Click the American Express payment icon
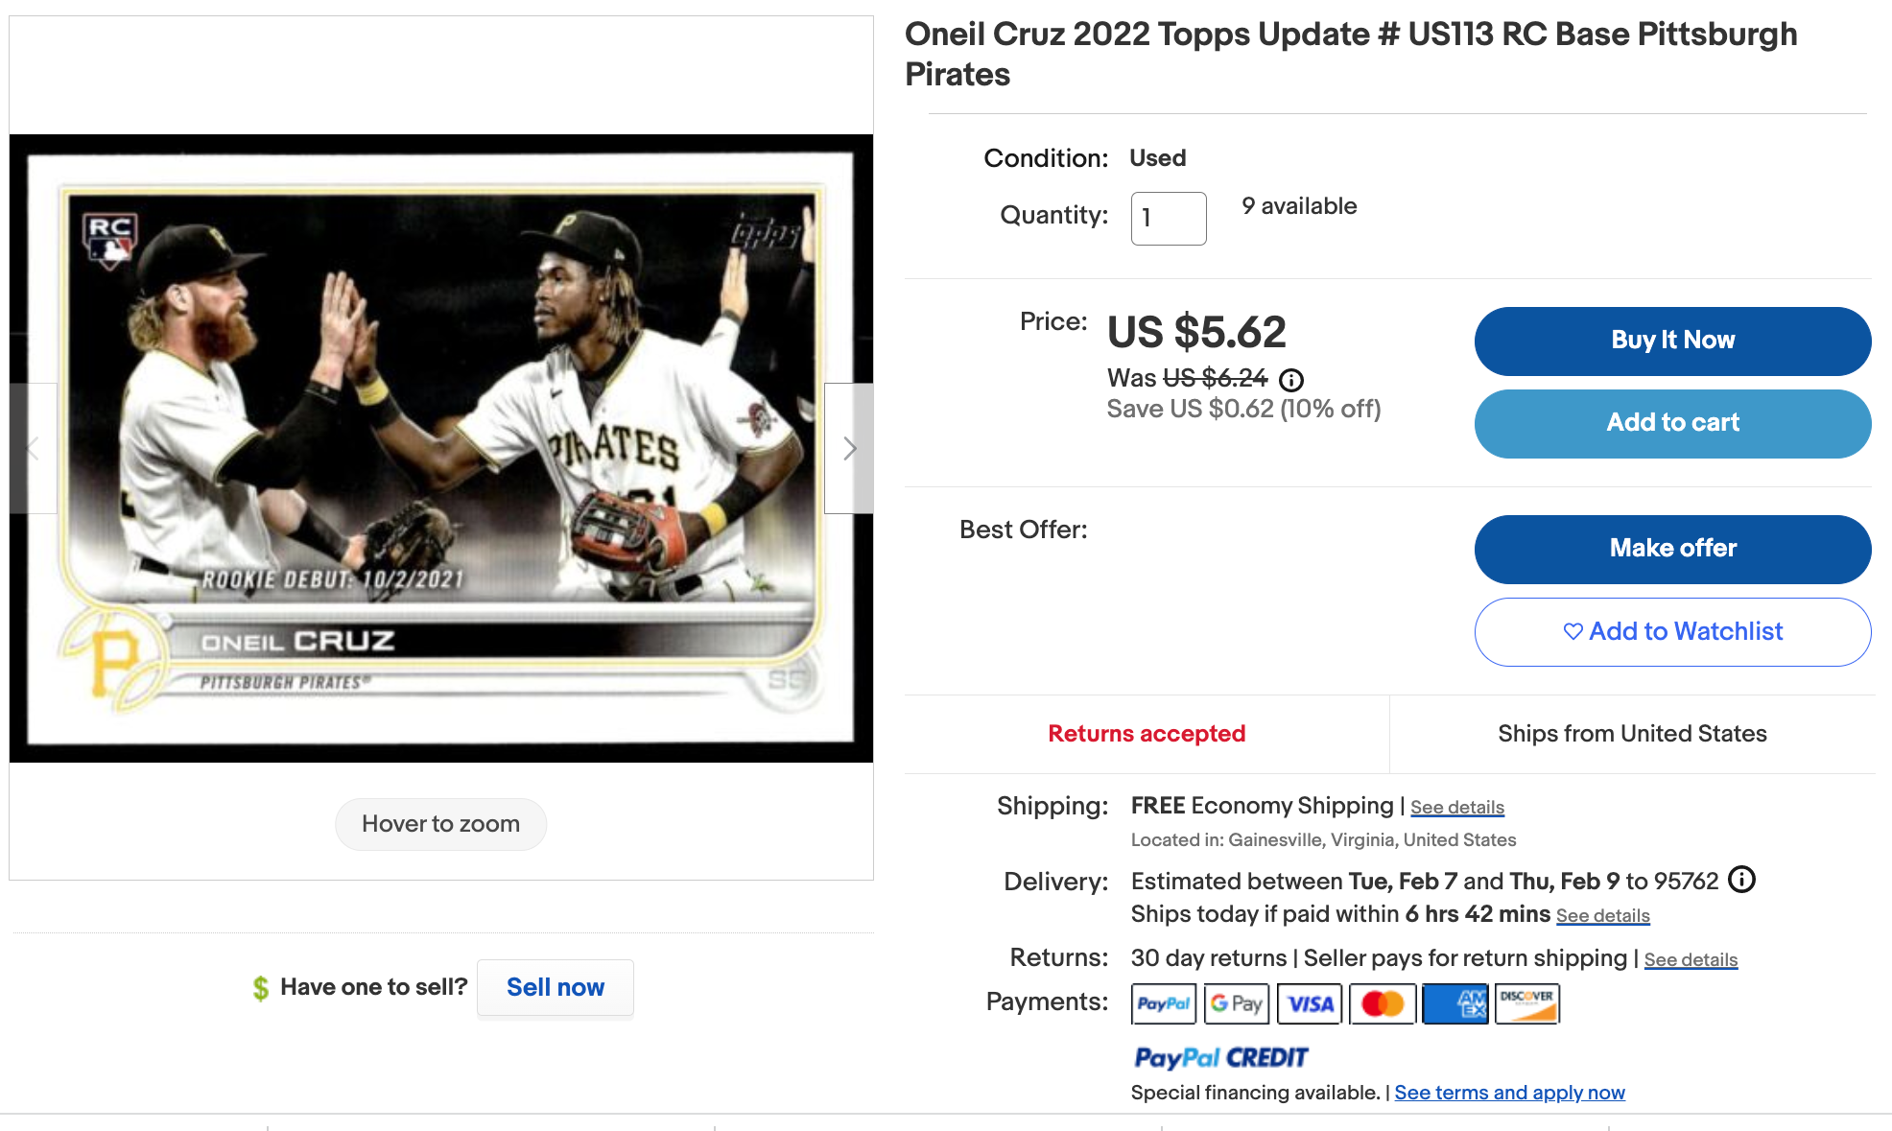 [1455, 1003]
